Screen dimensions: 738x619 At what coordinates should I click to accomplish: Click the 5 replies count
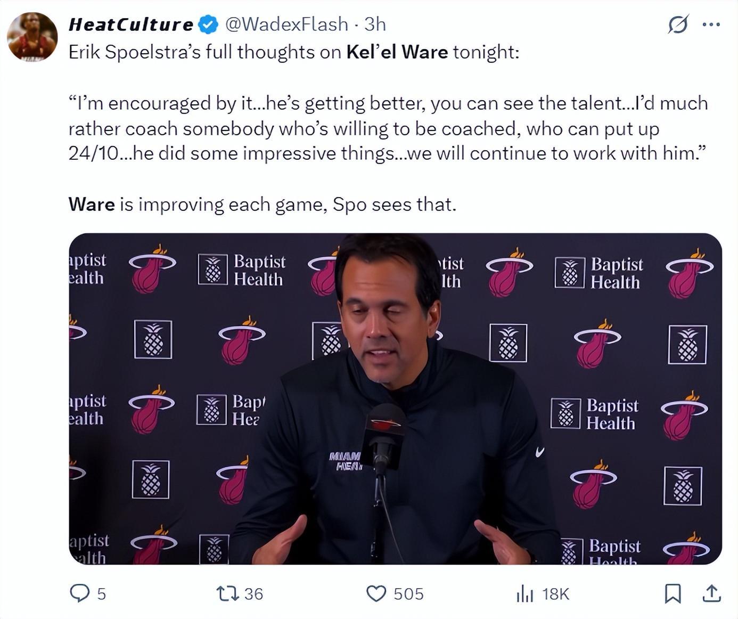[101, 594]
